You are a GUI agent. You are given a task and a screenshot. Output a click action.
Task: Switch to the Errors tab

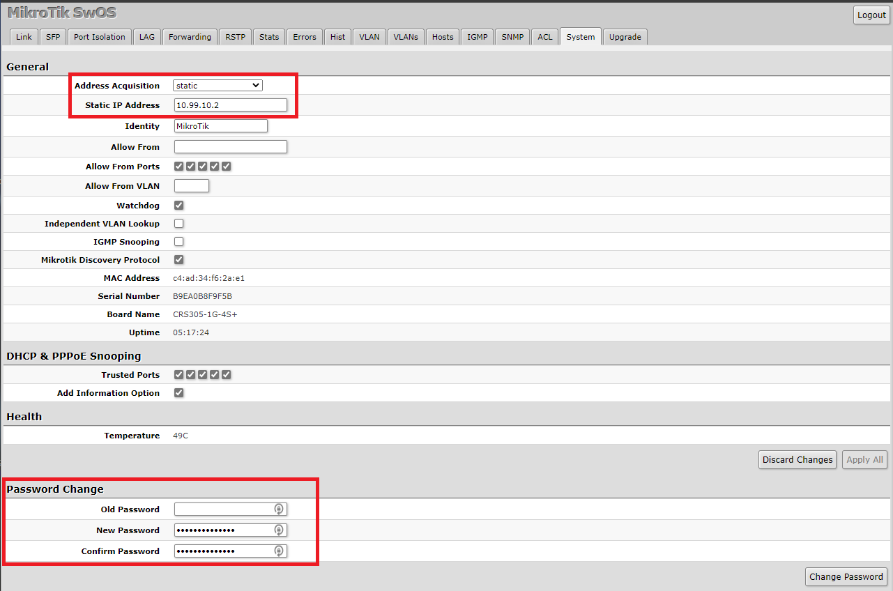pyautogui.click(x=305, y=37)
